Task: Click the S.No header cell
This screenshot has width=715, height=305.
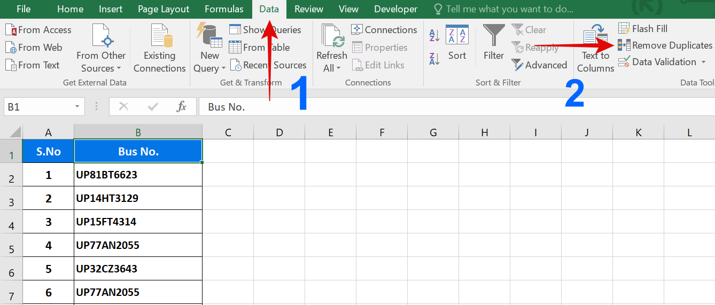Action: coord(49,151)
